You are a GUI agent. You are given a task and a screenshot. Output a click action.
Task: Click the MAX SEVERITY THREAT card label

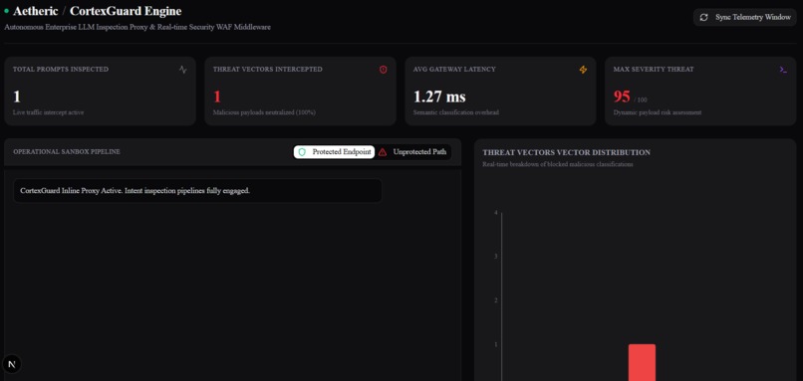click(654, 69)
